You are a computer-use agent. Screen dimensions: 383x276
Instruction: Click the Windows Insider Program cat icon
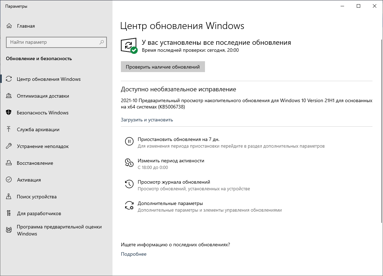[9, 230]
